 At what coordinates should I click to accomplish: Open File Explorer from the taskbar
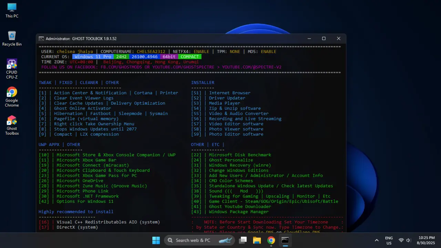257,240
